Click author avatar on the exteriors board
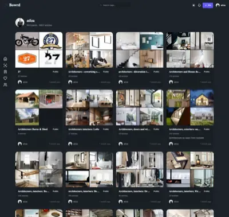The width and height of the screenshot is (229, 217). (x=171, y=144)
